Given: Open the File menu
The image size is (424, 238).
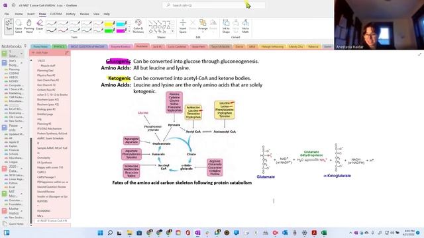Looking at the screenshot, I should pyautogui.click(x=7, y=14).
